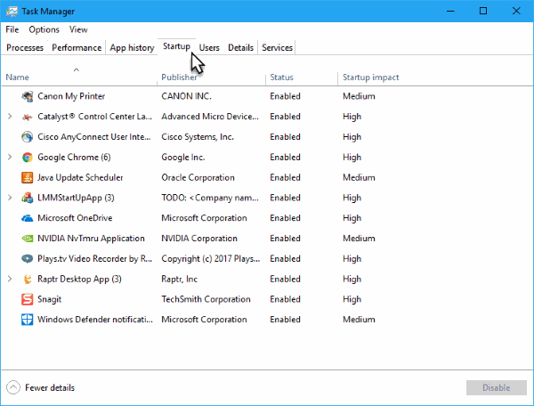Click the Microsoft OneDrive cloud icon
The height and width of the screenshot is (406, 534).
(x=28, y=218)
